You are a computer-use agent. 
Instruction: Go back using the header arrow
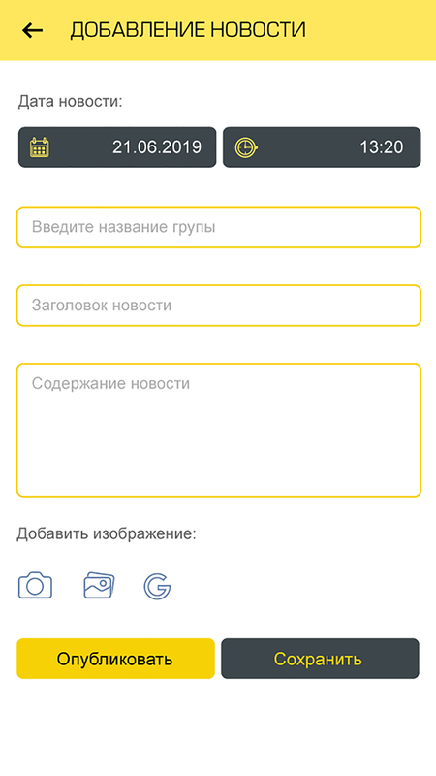coord(33,31)
